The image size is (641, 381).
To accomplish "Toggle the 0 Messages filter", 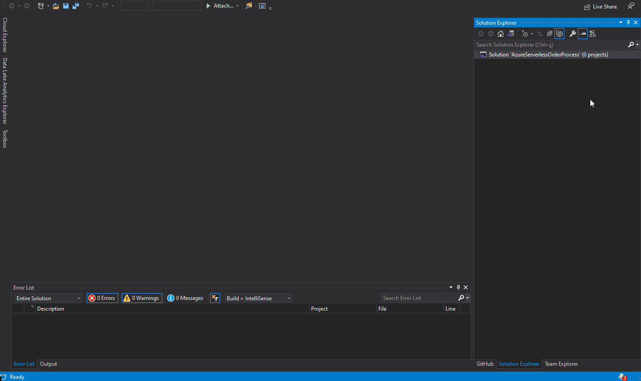I will [x=186, y=298].
